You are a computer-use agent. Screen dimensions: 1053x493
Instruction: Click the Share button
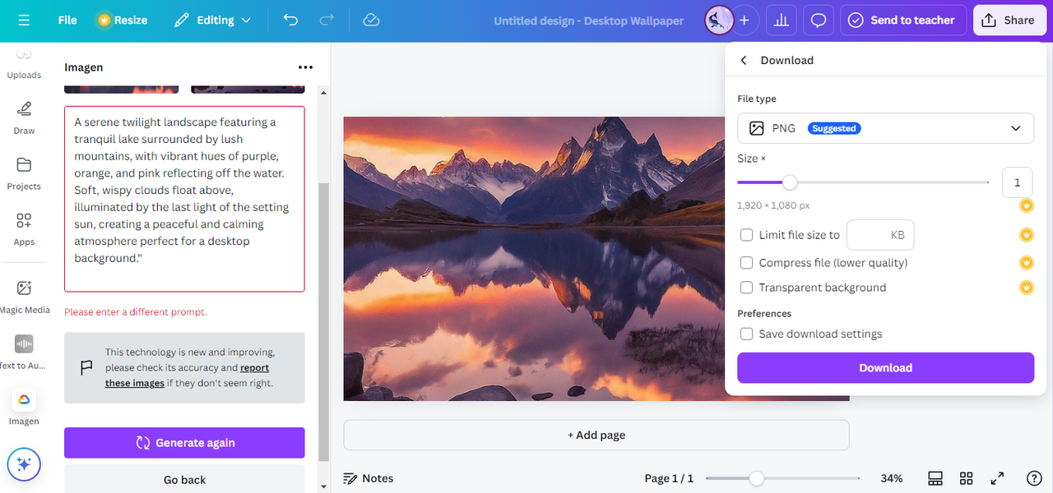(1009, 20)
